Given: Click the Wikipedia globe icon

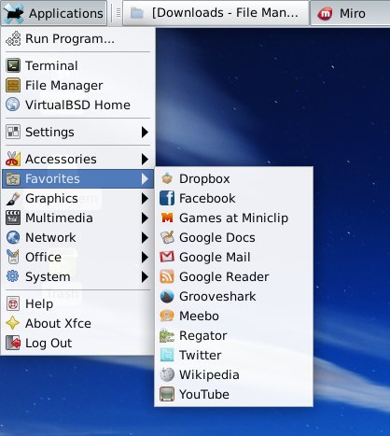Looking at the screenshot, I should pyautogui.click(x=167, y=374).
